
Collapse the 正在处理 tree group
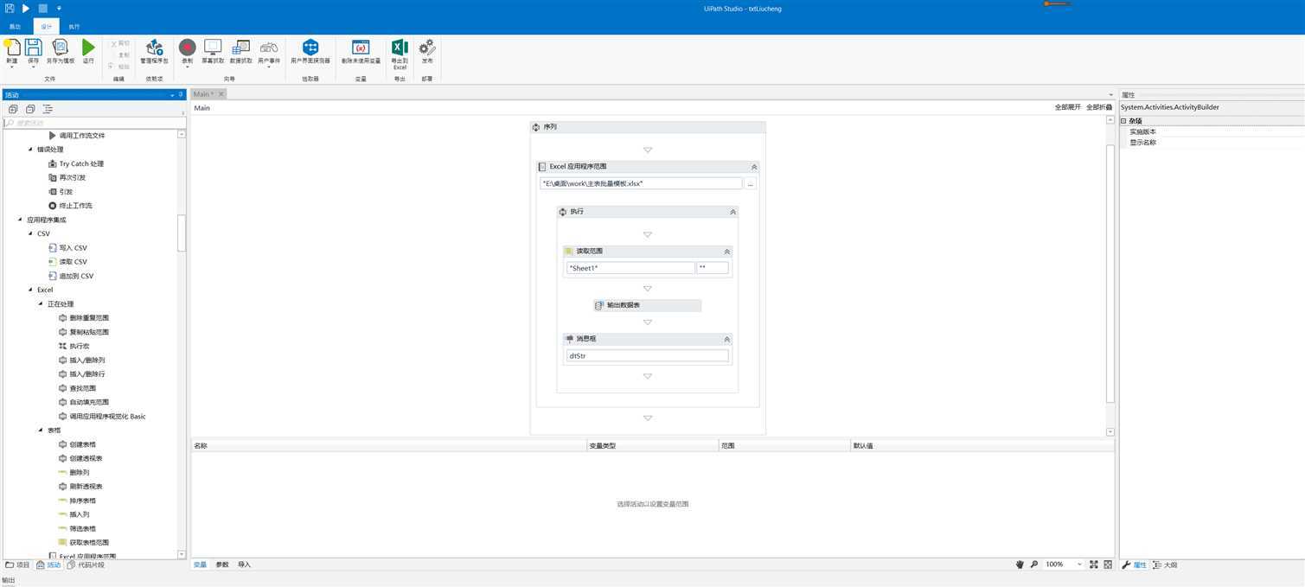click(41, 303)
